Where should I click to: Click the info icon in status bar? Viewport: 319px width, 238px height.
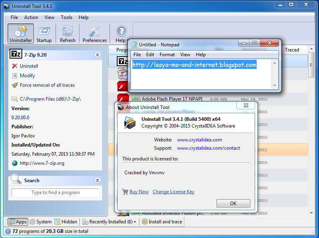point(8,231)
